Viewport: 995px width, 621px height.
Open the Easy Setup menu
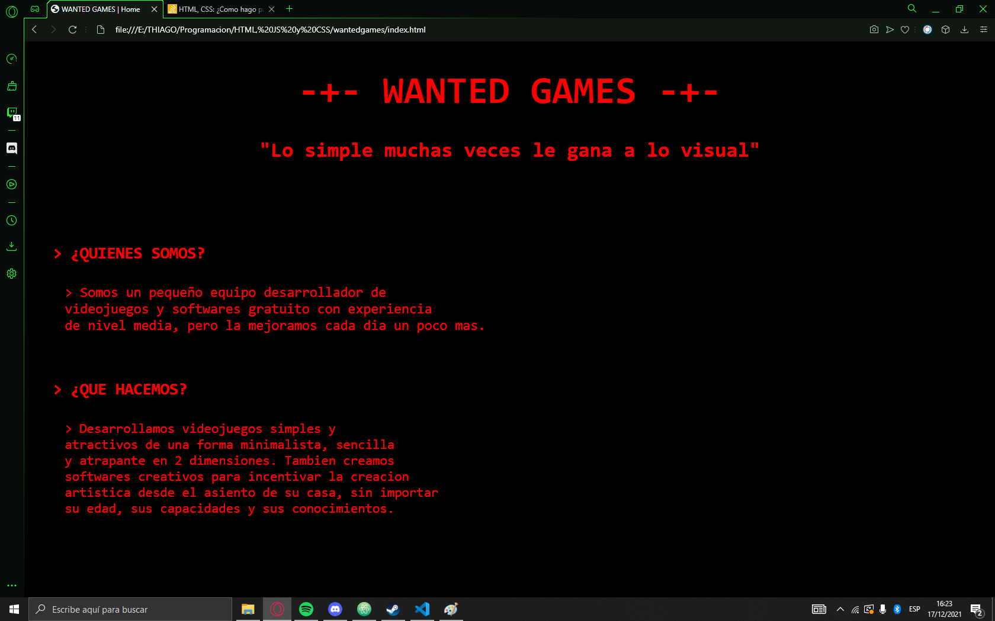tap(983, 30)
